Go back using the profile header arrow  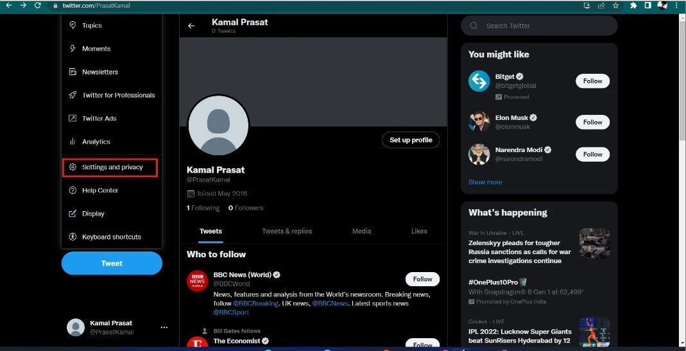click(x=191, y=26)
